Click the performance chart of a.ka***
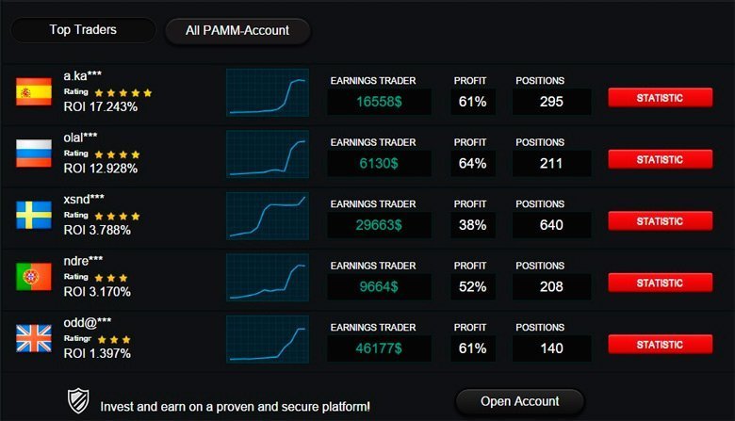Screen dimensions: 735x421 pyautogui.click(x=268, y=92)
